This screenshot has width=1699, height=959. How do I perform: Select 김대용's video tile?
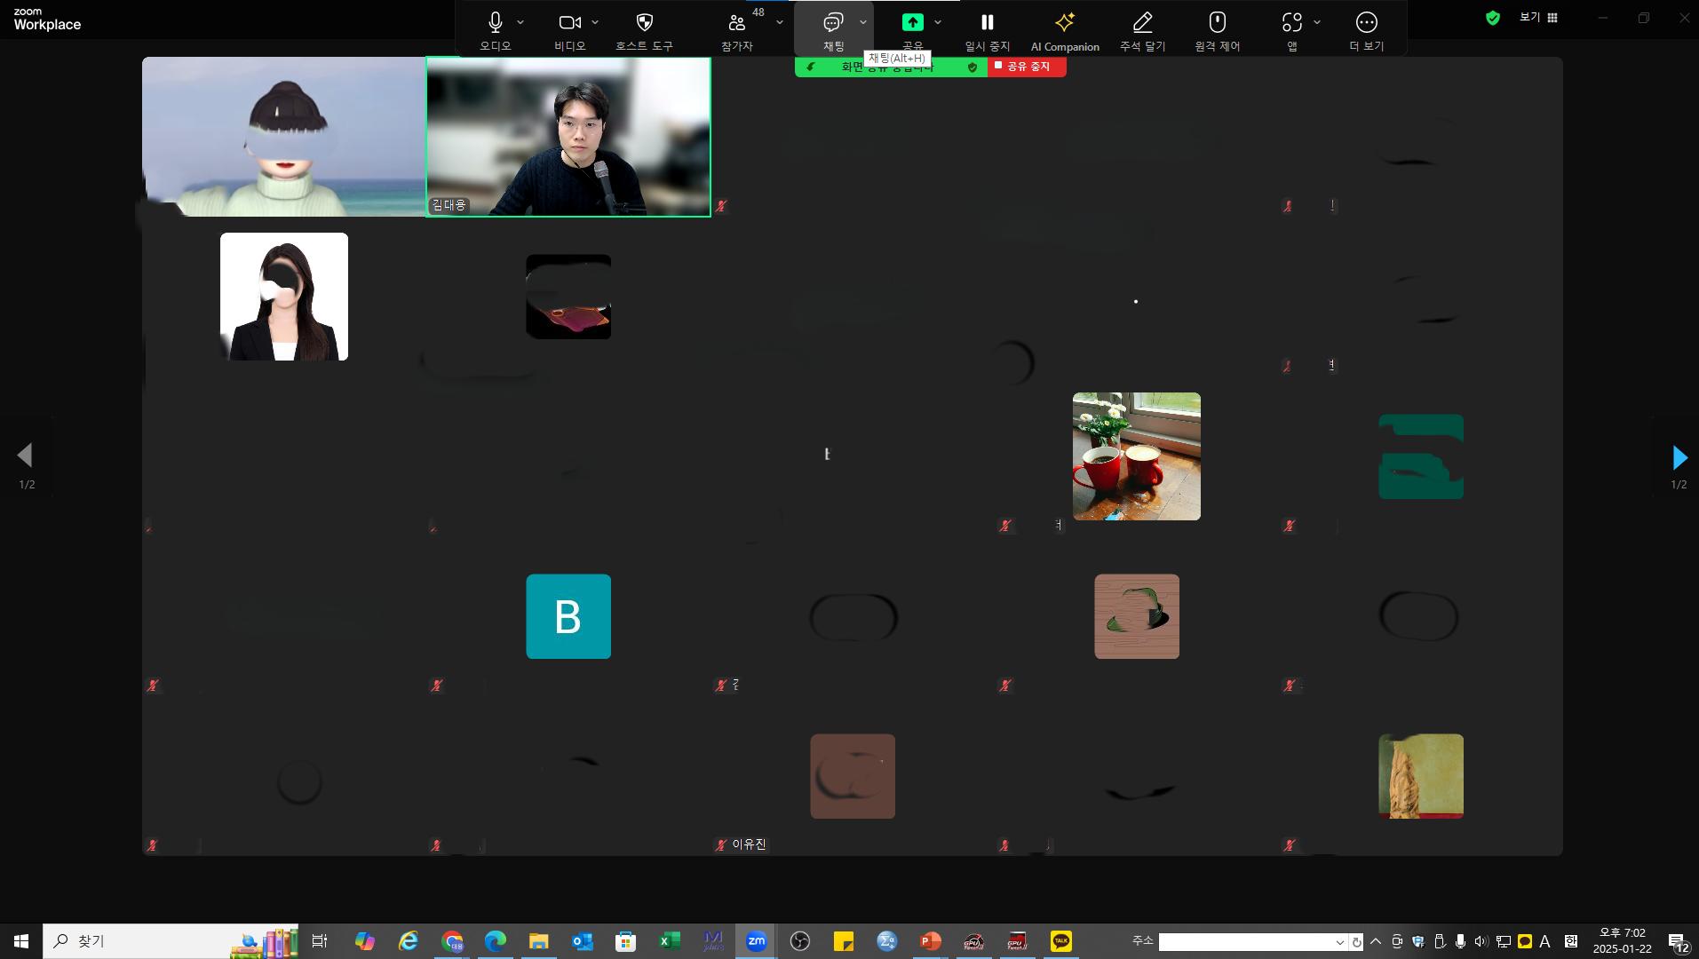pyautogui.click(x=568, y=137)
